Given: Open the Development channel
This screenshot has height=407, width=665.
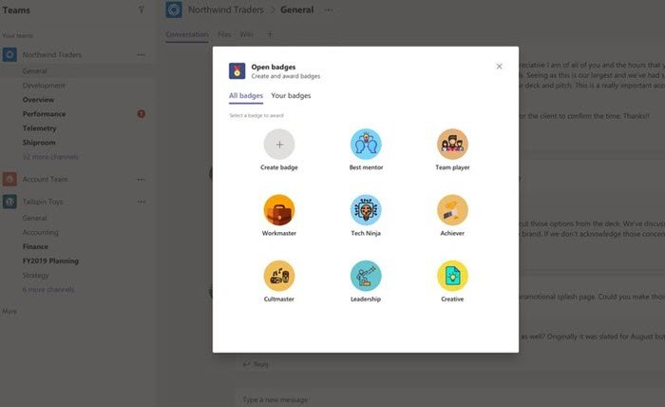Looking at the screenshot, I should tap(44, 86).
